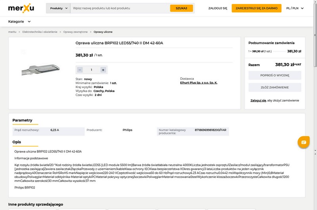Open the ZALOGUJ SIĘ login link

pyautogui.click(x=218, y=8)
